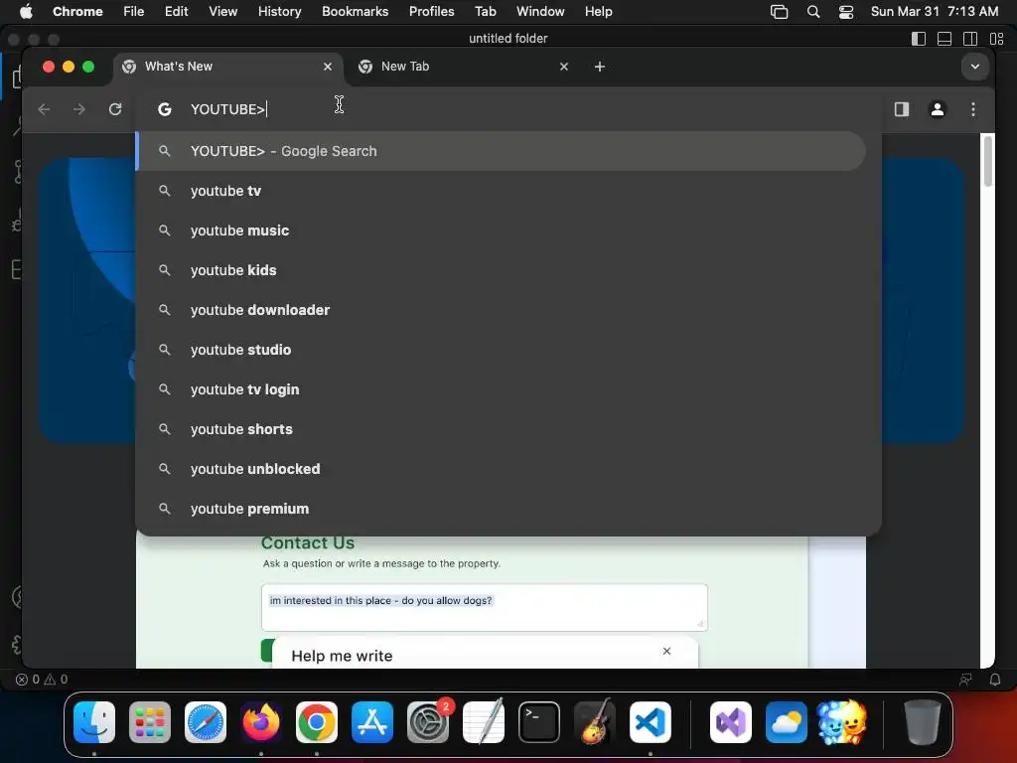Switch to the What's New tab
1017x763 pixels.
(227, 67)
